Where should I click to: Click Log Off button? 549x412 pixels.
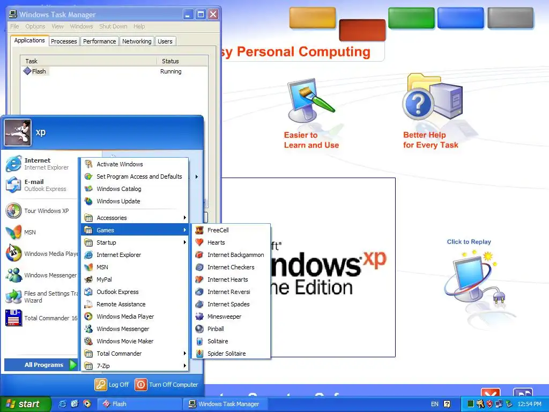point(112,385)
